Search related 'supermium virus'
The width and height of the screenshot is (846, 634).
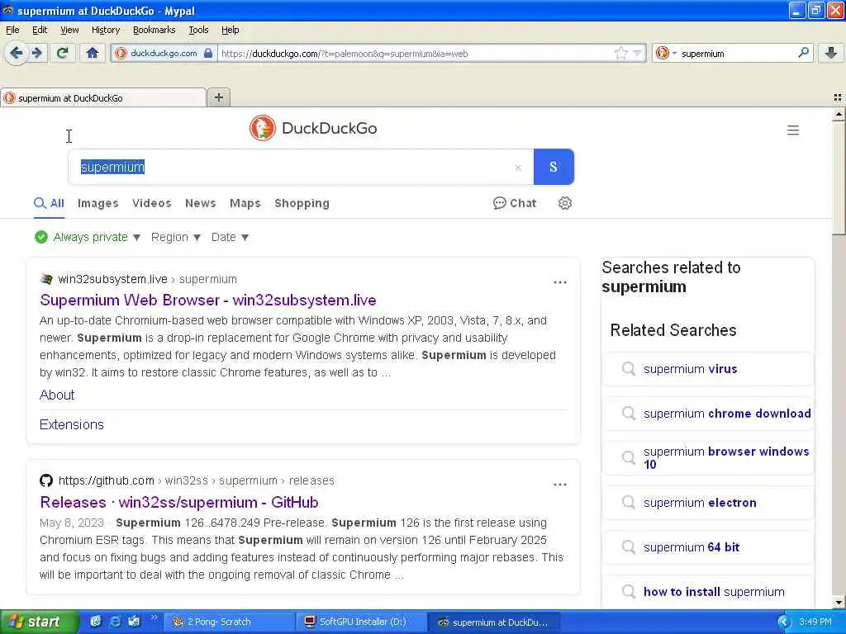point(707,369)
